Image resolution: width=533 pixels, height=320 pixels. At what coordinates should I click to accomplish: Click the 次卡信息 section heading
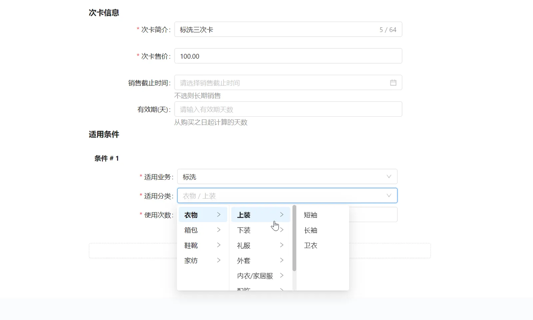104,13
